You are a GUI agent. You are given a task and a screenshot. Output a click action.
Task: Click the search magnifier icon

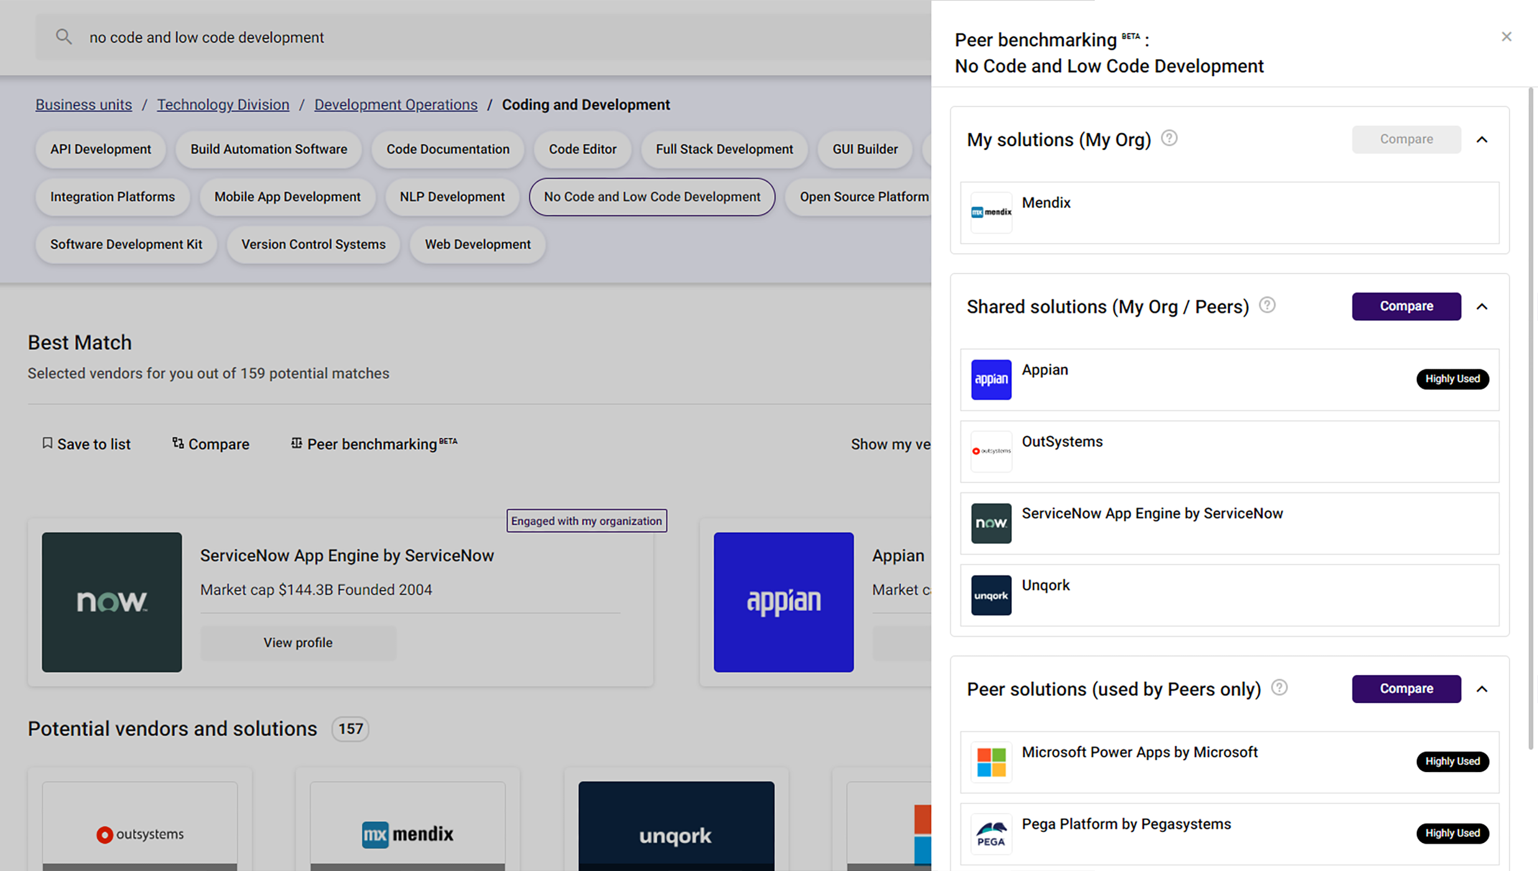click(63, 37)
